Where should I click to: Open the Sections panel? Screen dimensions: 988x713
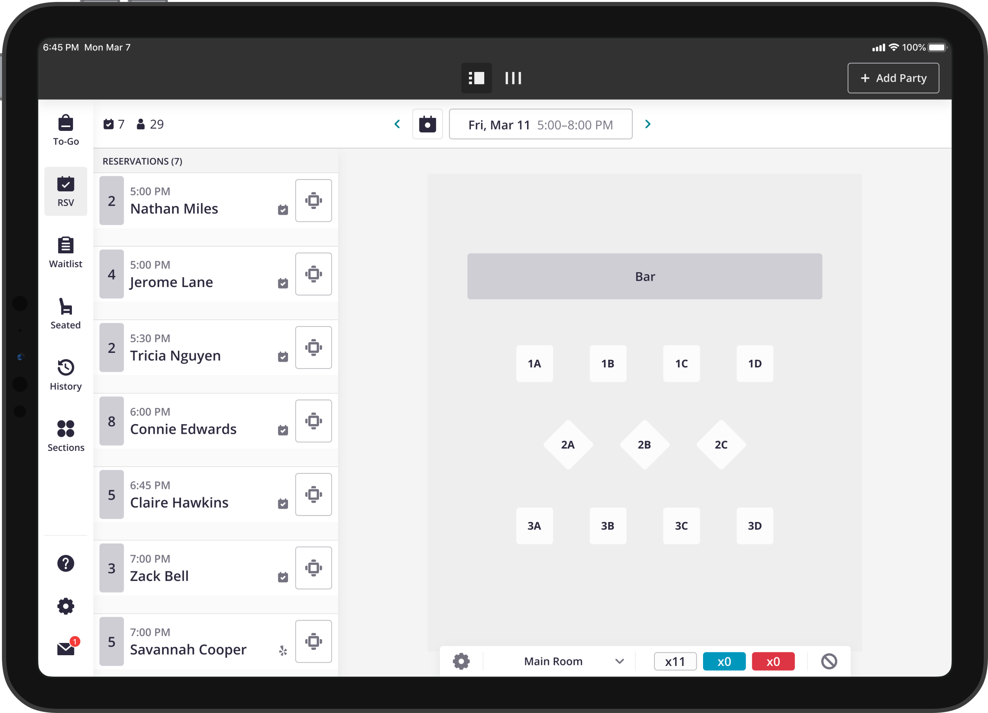pos(65,435)
